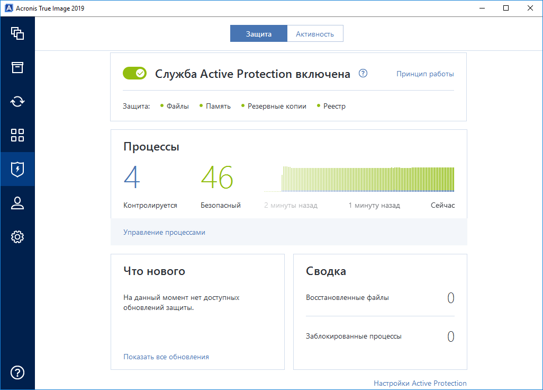Click the Что нового heading

pos(155,271)
